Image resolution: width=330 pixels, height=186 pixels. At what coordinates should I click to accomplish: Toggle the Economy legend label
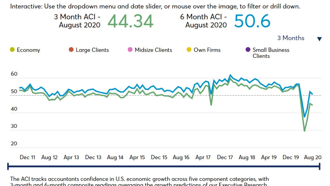(x=28, y=50)
